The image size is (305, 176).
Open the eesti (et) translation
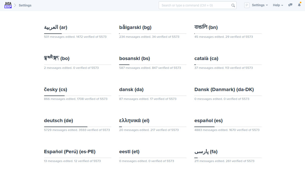click(129, 152)
